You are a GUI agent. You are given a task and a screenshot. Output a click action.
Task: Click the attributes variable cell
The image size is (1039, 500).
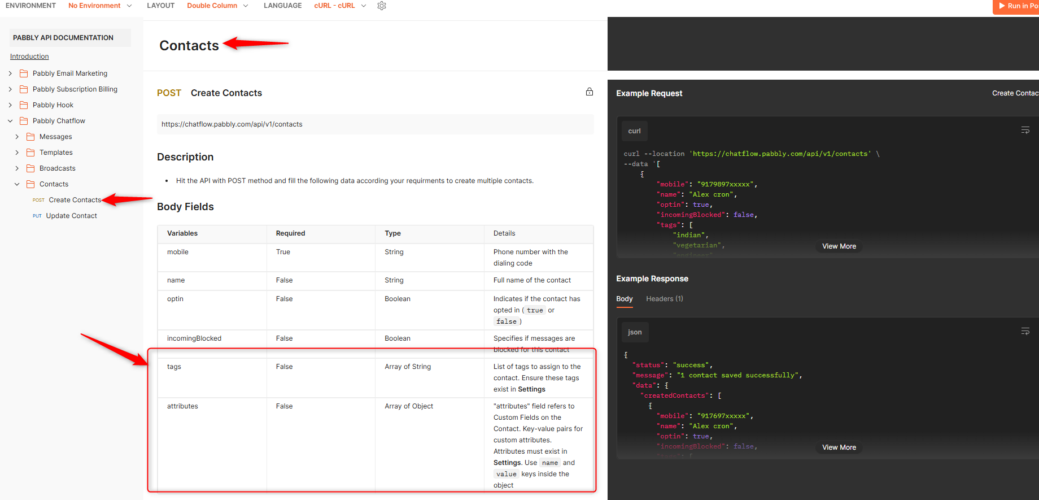tap(212, 446)
